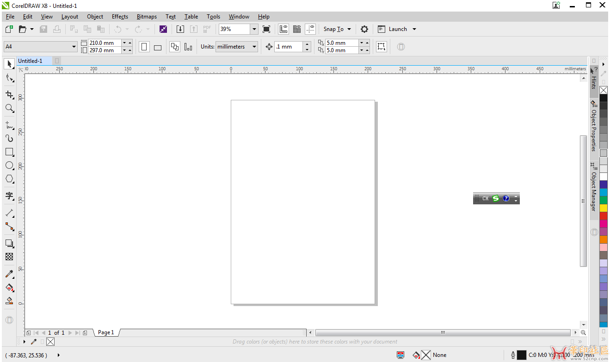
Task: Select the Connector tool
Action: pos(9,227)
